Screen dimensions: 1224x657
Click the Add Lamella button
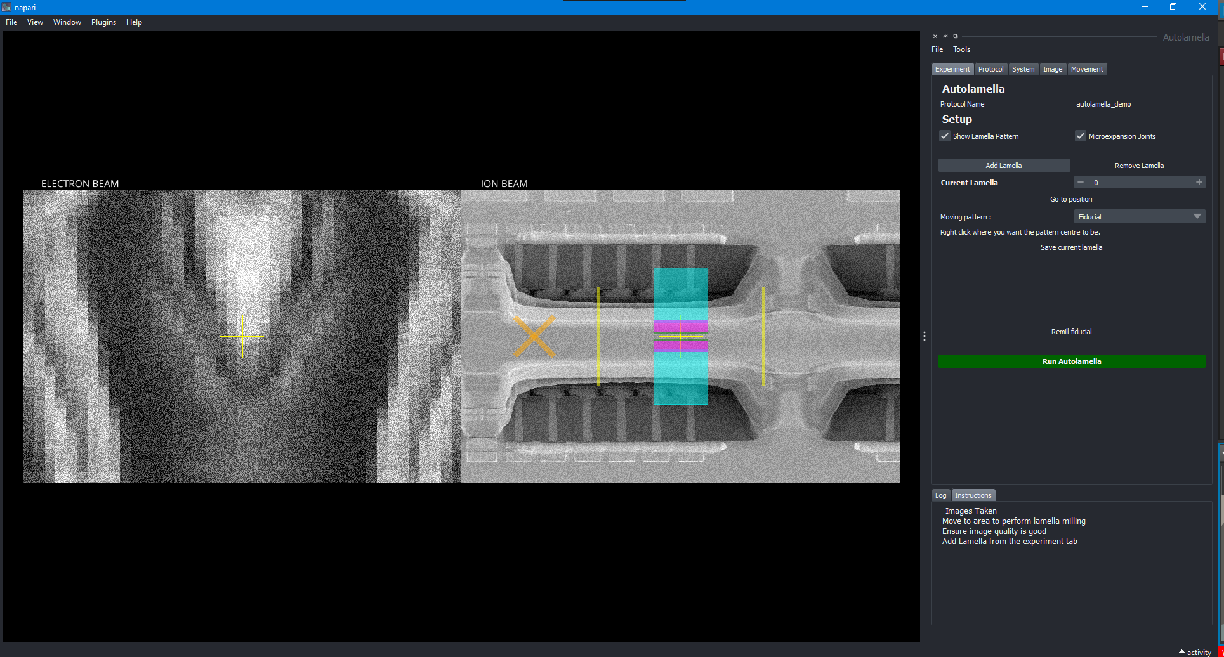click(1004, 165)
